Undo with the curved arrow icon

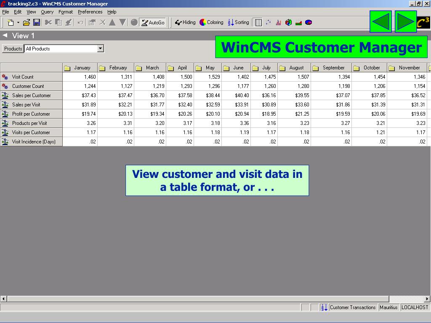[80, 23]
